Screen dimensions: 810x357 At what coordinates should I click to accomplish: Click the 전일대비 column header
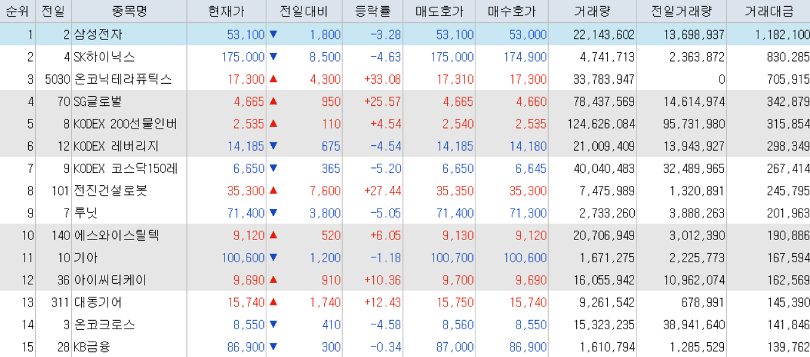click(x=304, y=11)
